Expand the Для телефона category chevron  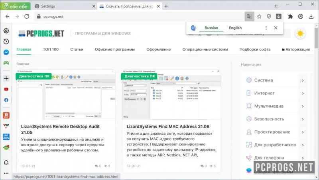click(303, 158)
